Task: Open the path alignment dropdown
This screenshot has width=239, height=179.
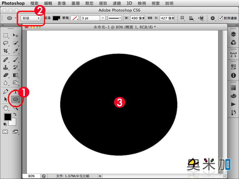Action: click(191, 18)
